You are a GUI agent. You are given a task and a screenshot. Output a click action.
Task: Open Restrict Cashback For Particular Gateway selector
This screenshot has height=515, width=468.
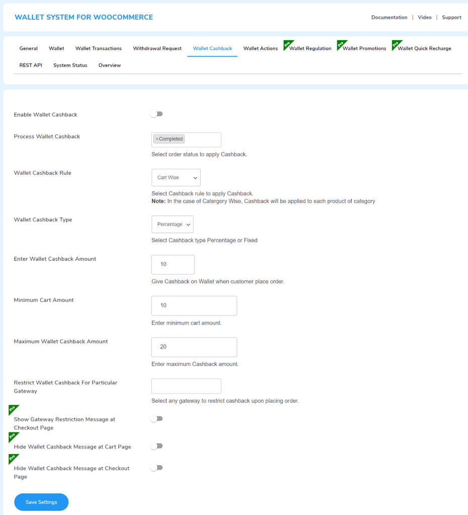186,386
